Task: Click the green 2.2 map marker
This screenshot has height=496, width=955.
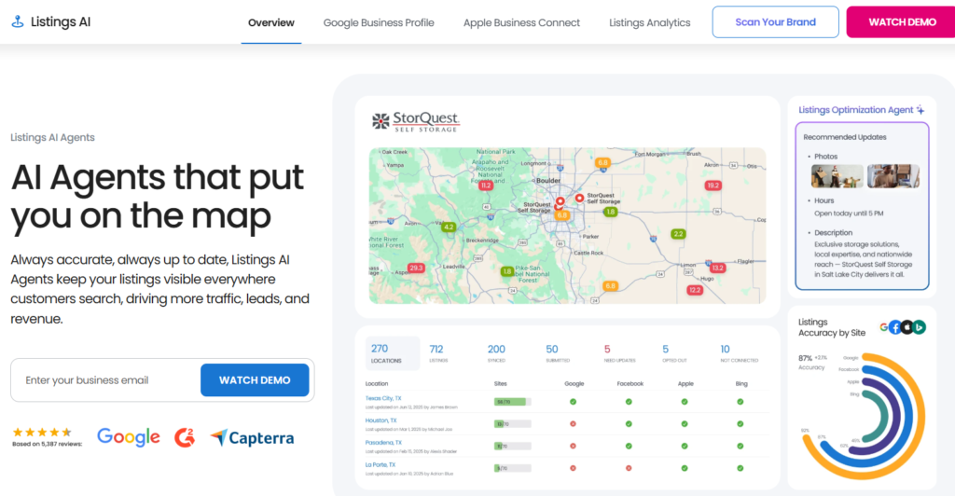Action: click(678, 234)
